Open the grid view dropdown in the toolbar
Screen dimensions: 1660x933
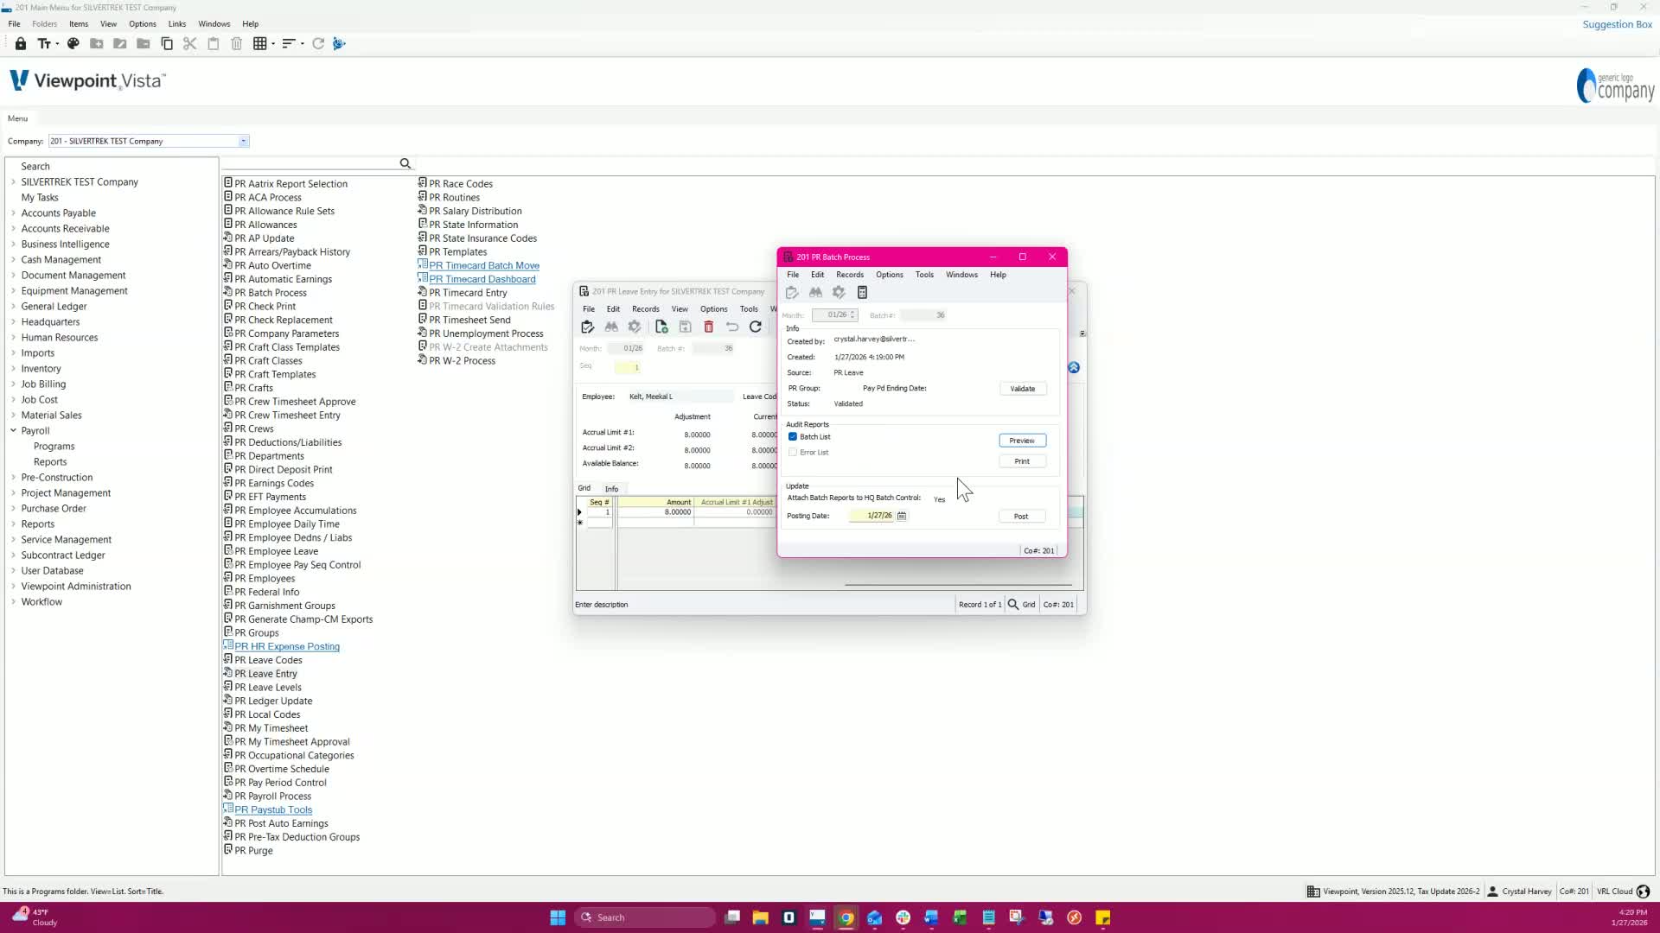273,43
